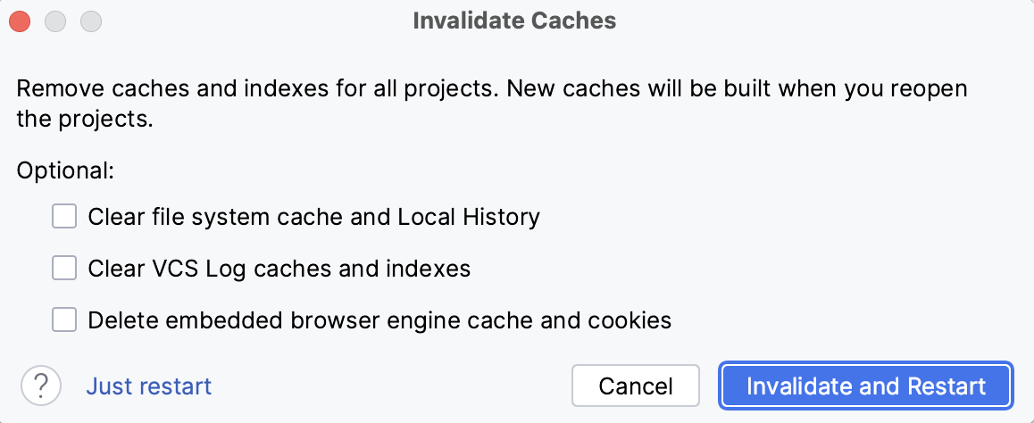This screenshot has height=423, width=1034.
Task: Click the Just restart link
Action: click(x=148, y=386)
